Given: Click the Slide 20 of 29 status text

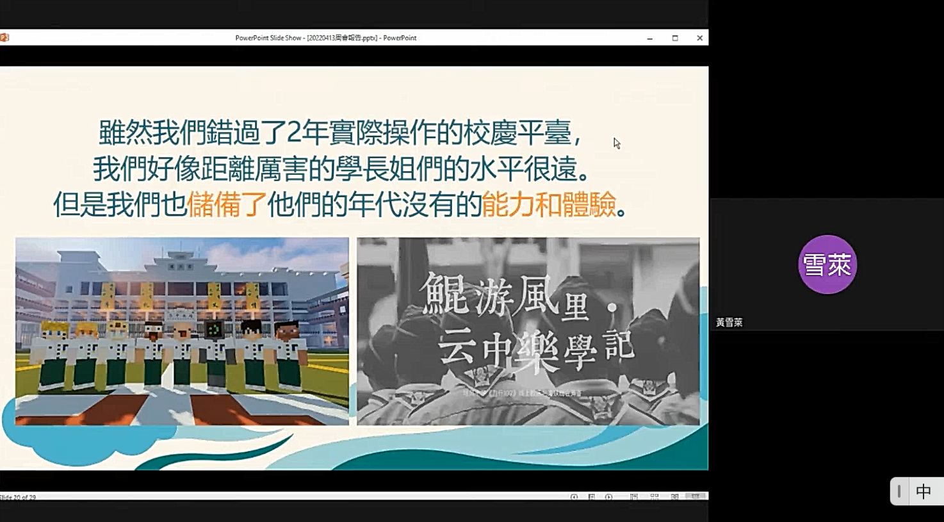Looking at the screenshot, I should pos(18,497).
